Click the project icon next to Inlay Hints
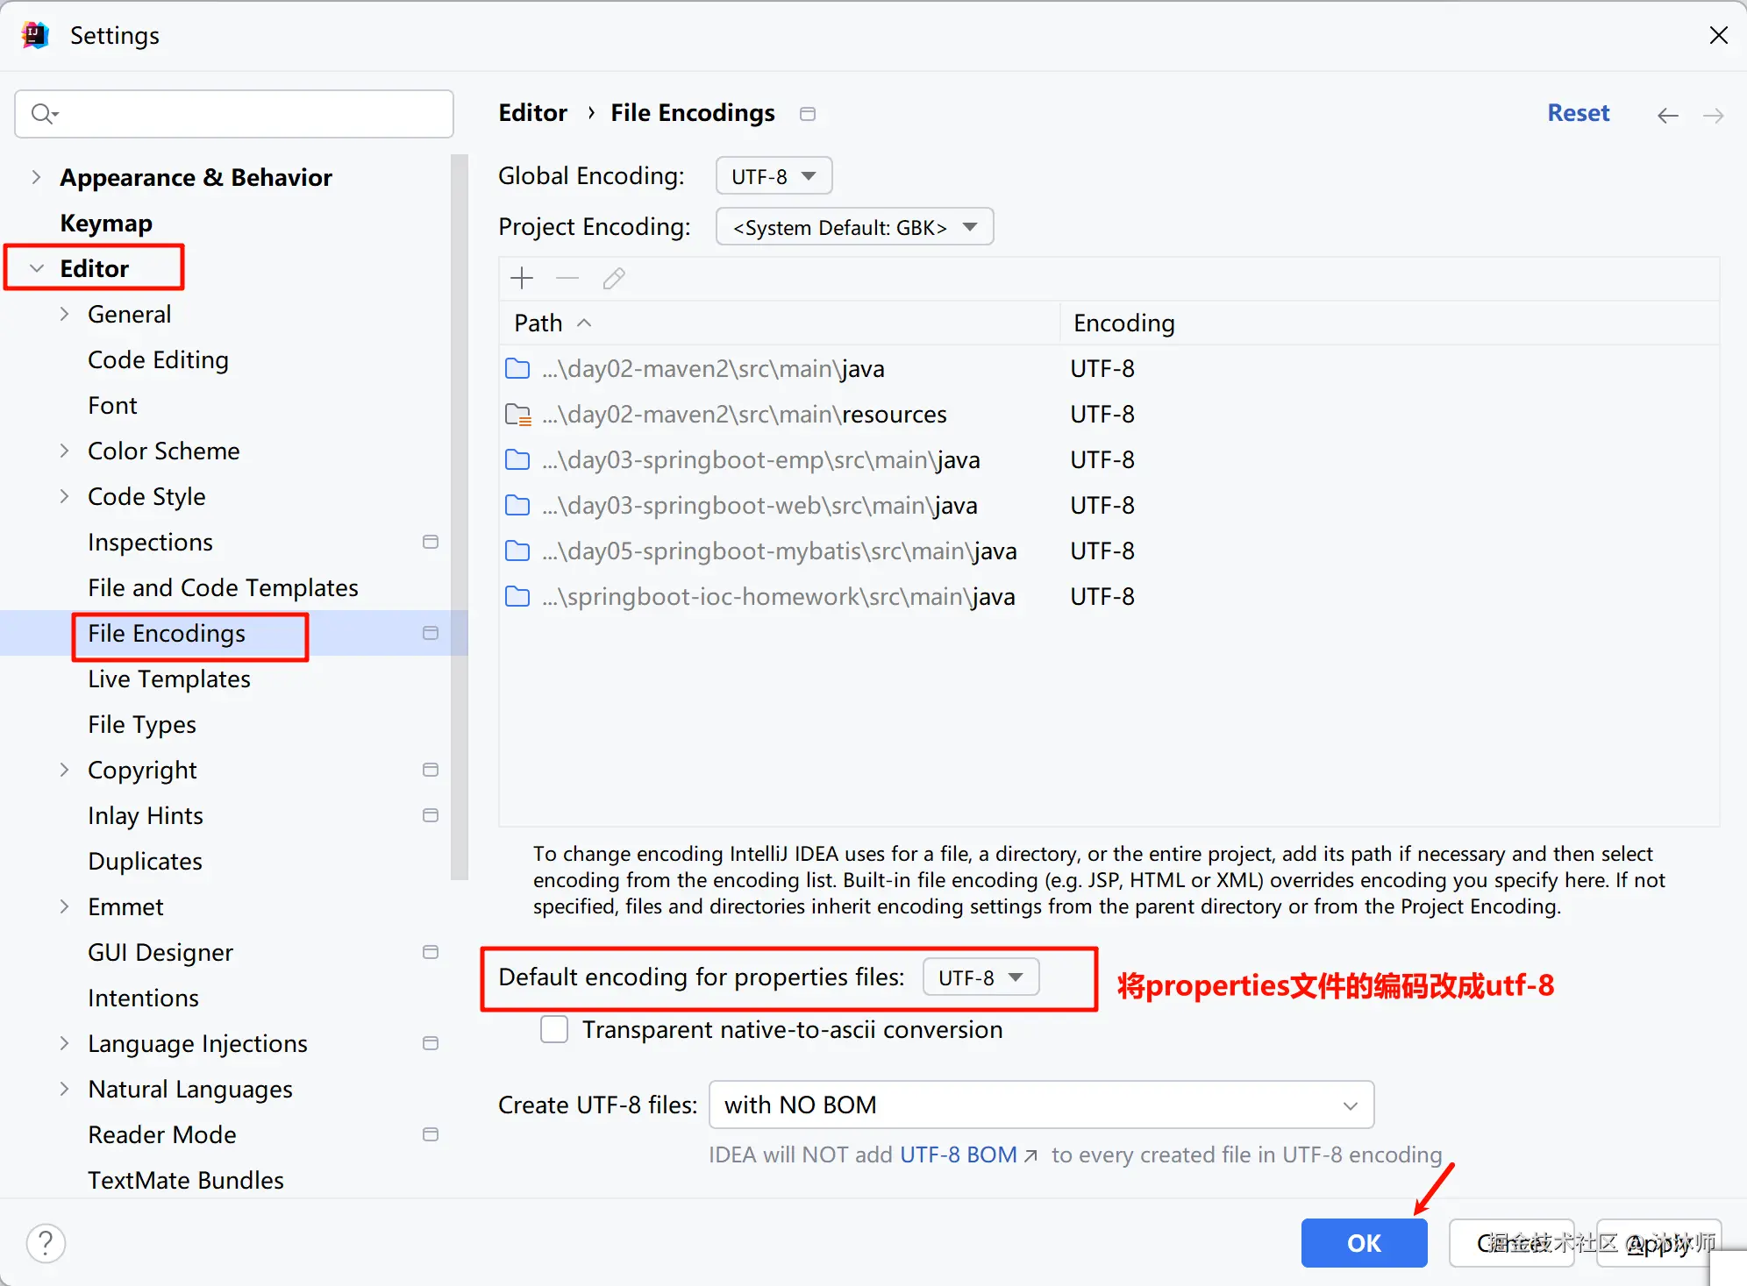 pos(431,815)
